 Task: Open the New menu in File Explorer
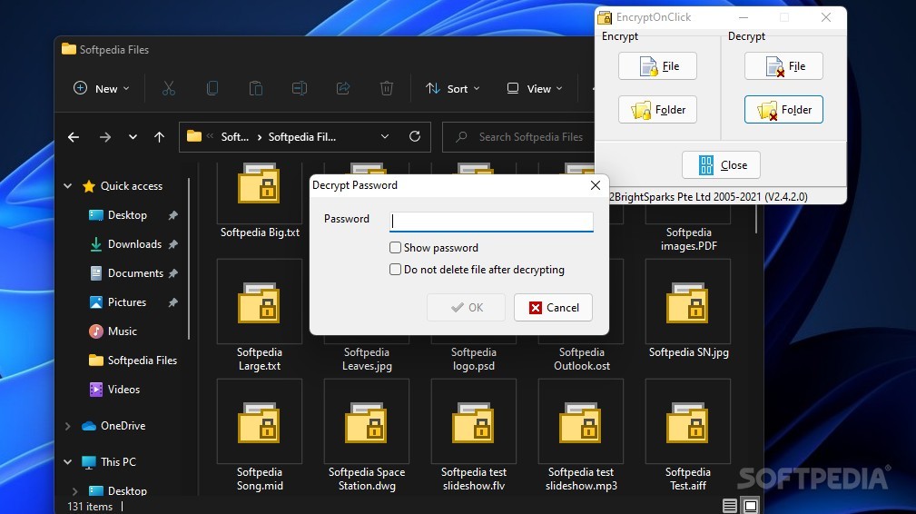[x=101, y=89]
